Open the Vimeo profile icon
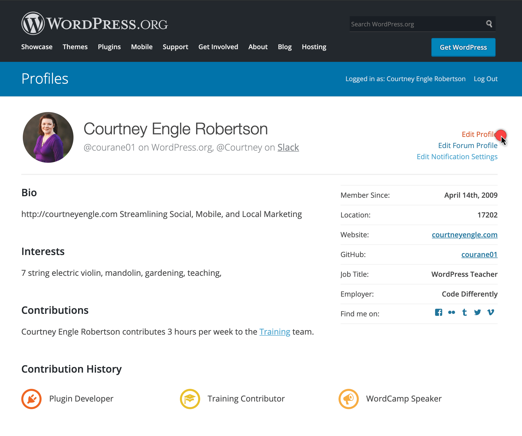 point(491,312)
